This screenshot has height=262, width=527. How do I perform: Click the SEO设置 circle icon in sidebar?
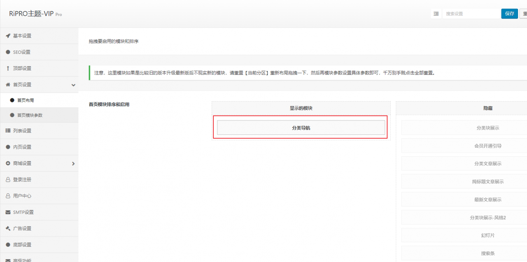[7, 52]
